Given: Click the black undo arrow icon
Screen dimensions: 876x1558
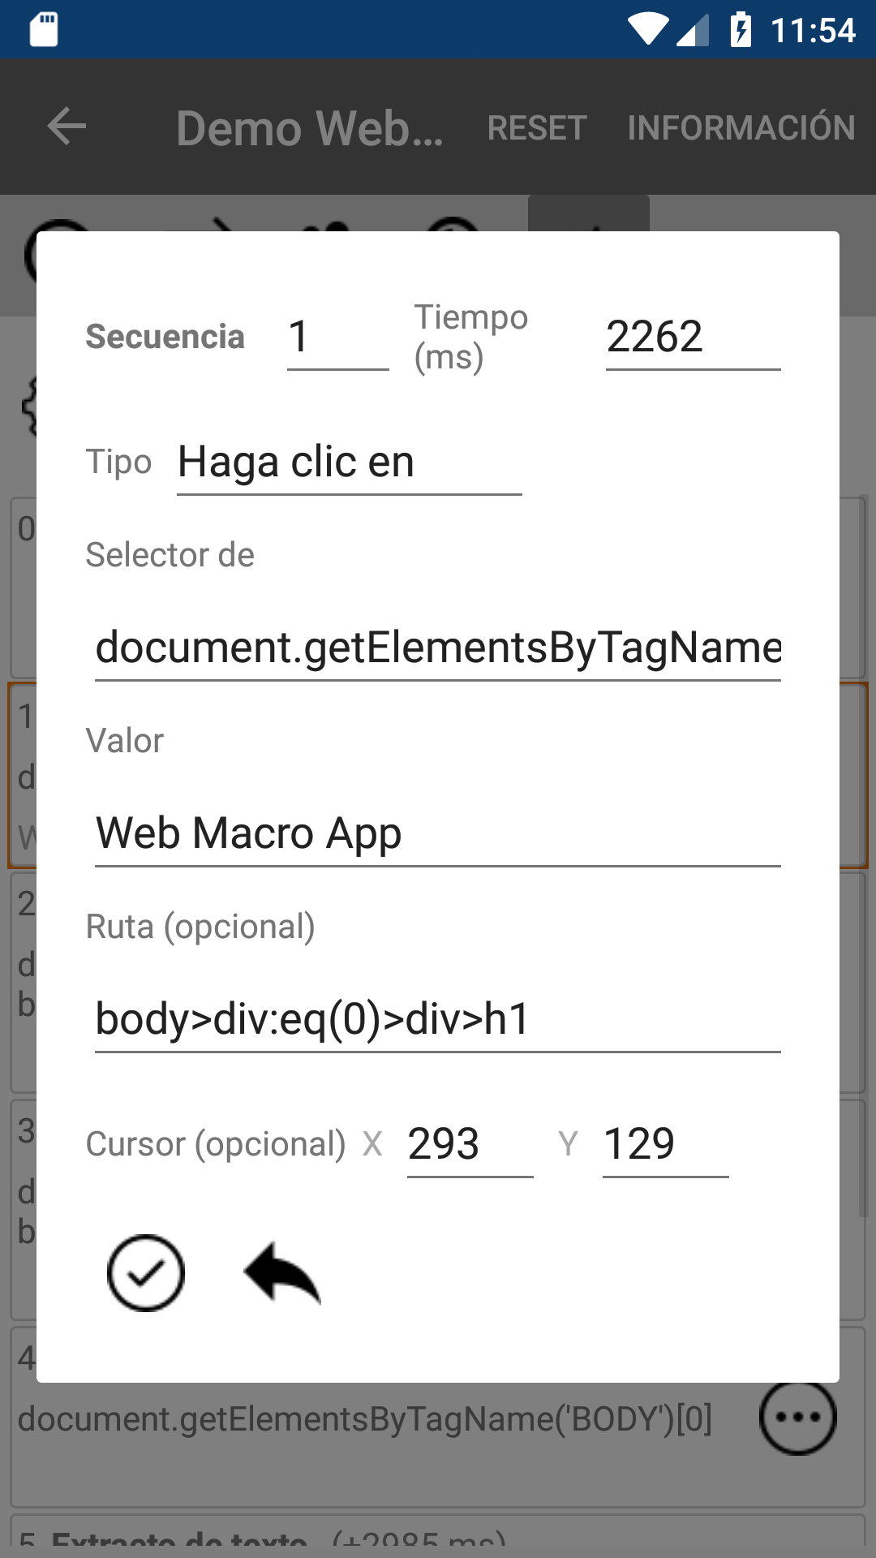Looking at the screenshot, I should pos(282,1272).
